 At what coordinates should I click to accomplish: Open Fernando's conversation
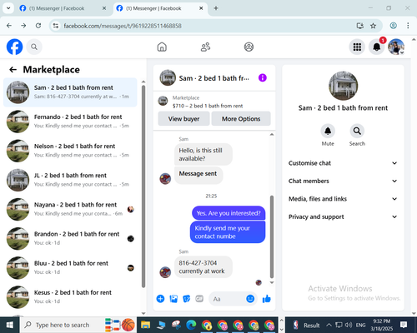(x=70, y=122)
